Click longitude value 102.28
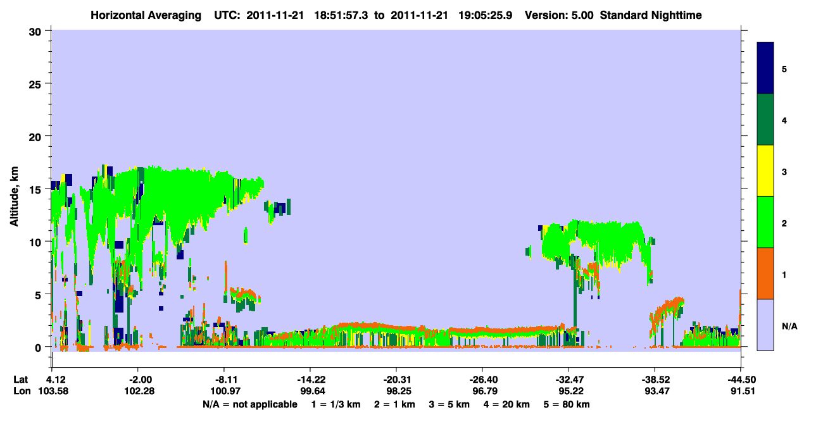Image resolution: width=823 pixels, height=422 pixels. tap(138, 391)
